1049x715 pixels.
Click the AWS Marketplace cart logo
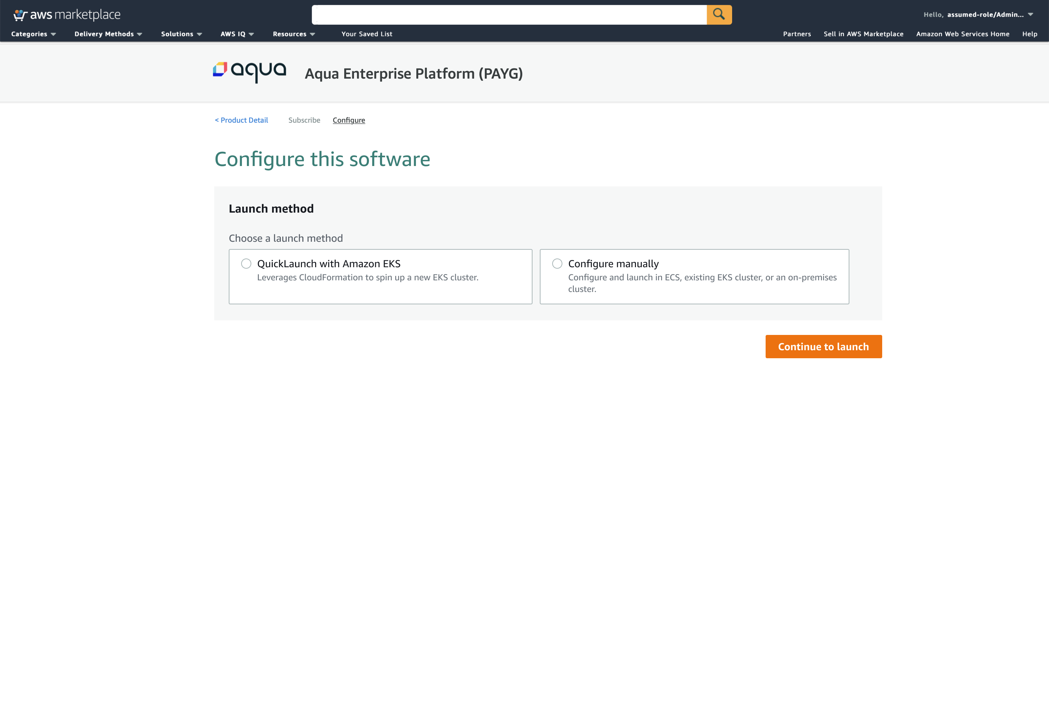pos(20,15)
